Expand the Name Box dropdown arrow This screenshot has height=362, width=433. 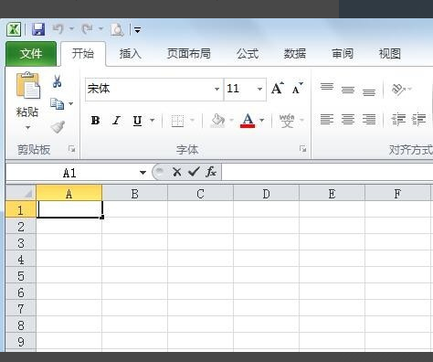click(x=143, y=173)
